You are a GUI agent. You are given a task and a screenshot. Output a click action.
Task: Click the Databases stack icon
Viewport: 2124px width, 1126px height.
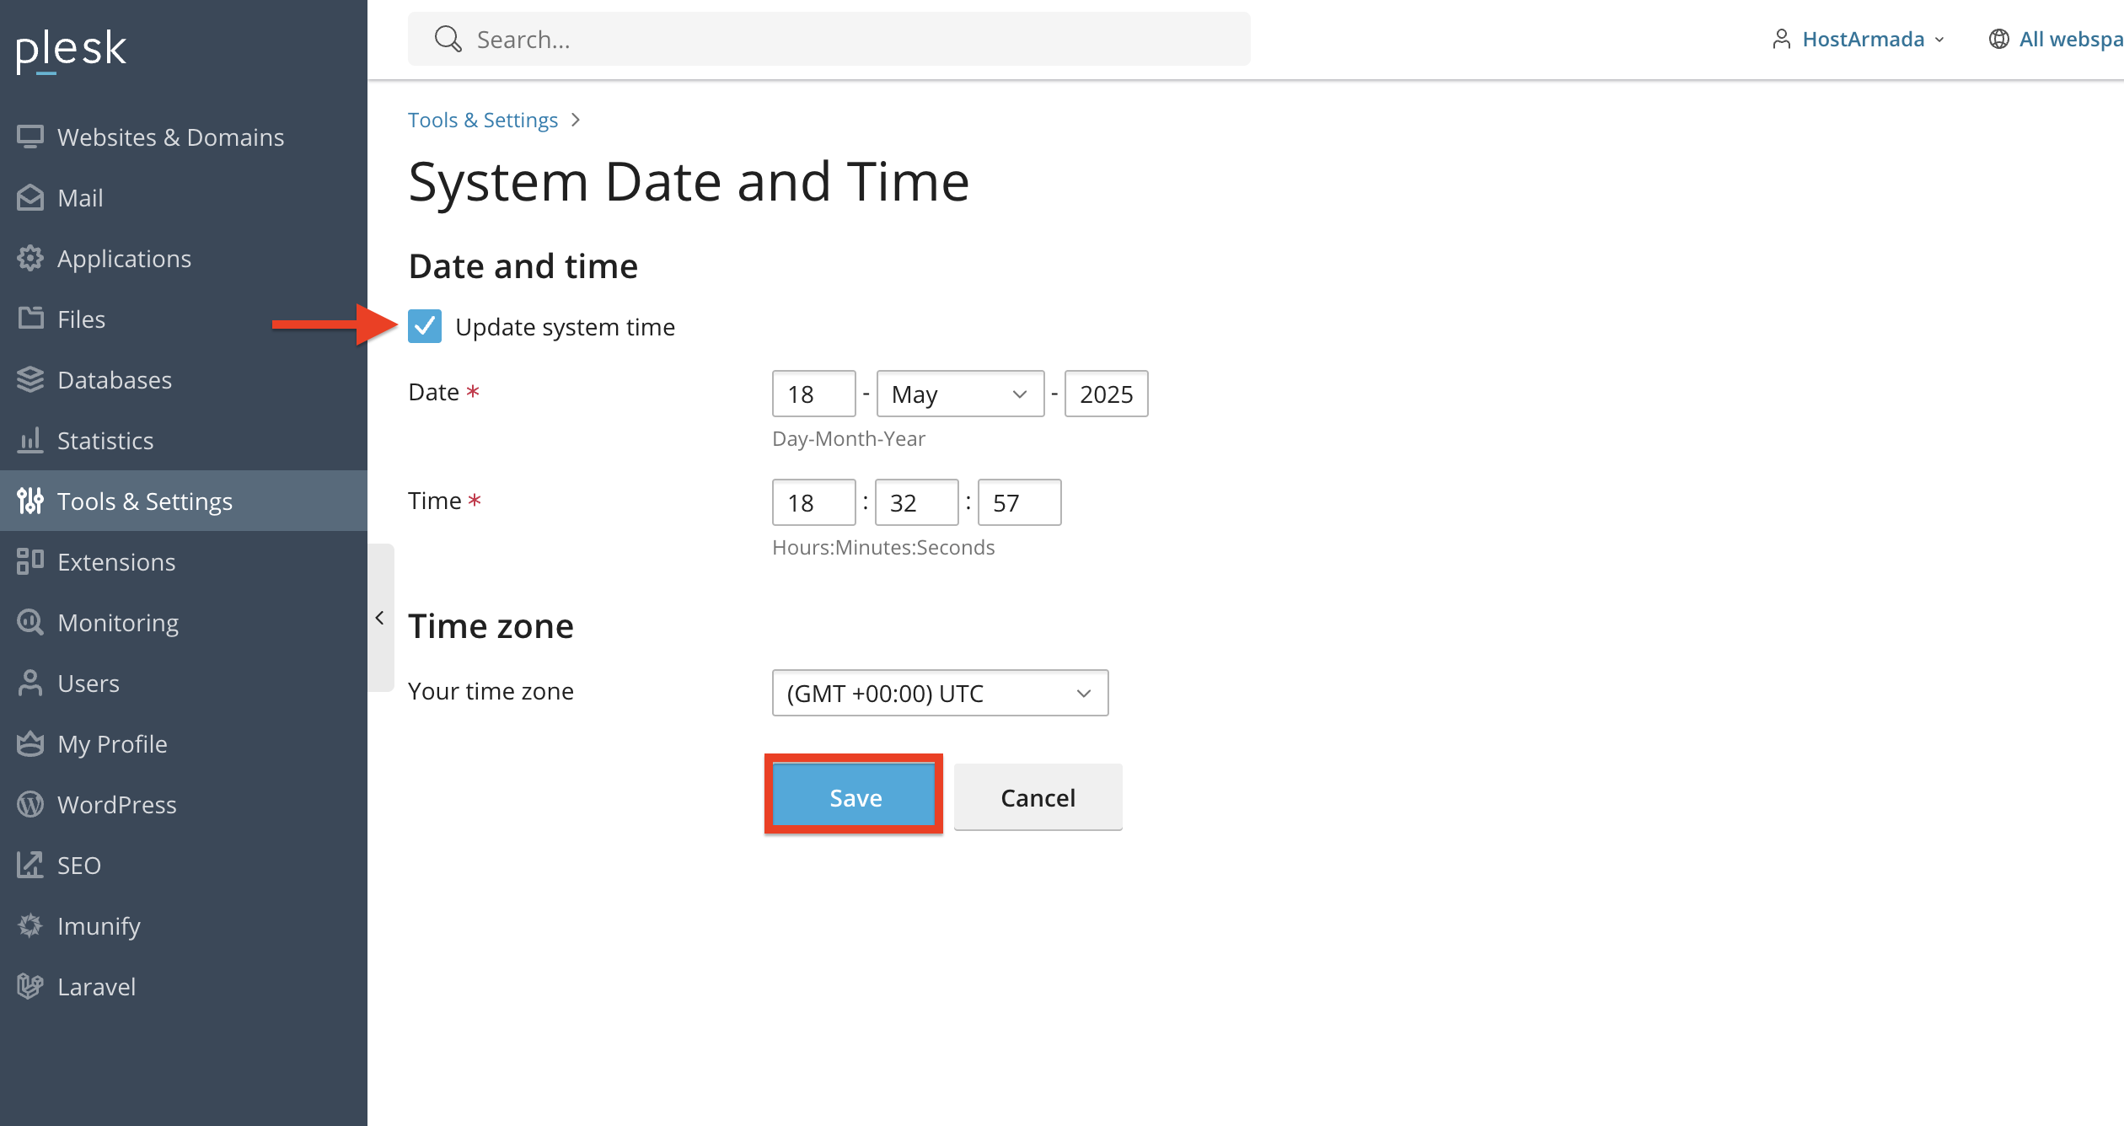point(30,379)
